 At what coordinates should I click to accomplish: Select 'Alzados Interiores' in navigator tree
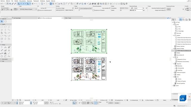180,46
